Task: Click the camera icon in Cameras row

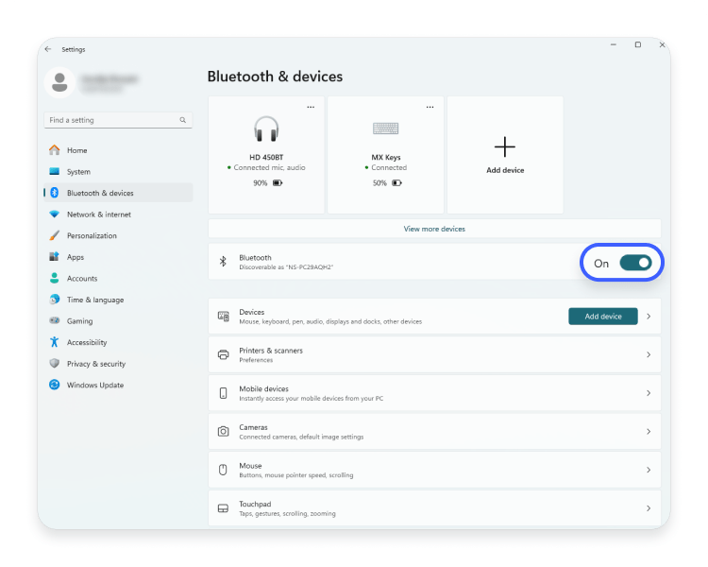Action: (223, 431)
